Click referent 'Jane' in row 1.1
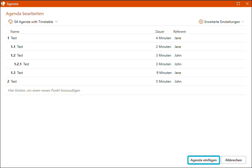Viewport: 252px width, 168px height. click(x=178, y=47)
